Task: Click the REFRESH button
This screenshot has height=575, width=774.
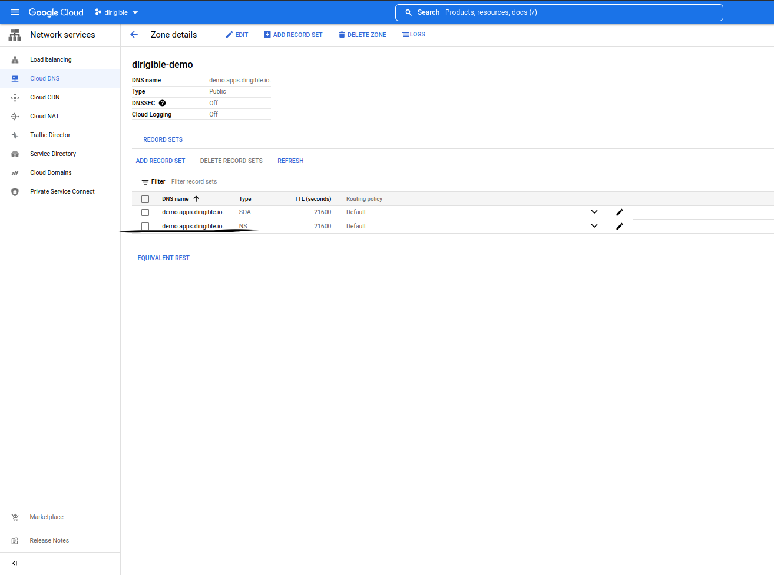Action: click(x=290, y=161)
